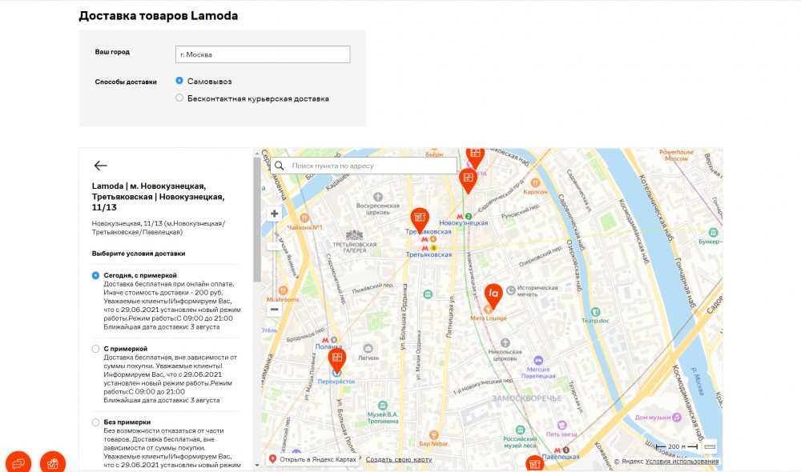This screenshot has height=472, width=801.
Task: Open the chat support icon
Action: [x=18, y=462]
